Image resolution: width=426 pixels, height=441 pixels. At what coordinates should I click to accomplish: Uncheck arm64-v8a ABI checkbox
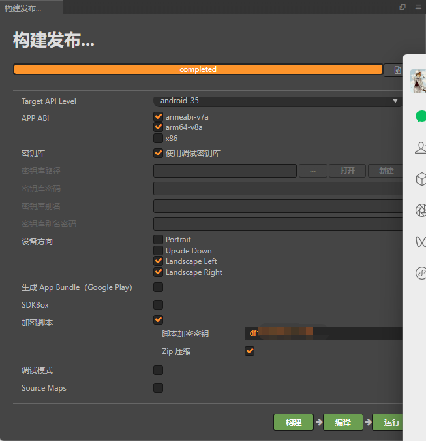pyautogui.click(x=158, y=127)
